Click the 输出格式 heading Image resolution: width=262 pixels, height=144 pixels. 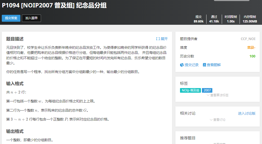[x=15, y=131]
